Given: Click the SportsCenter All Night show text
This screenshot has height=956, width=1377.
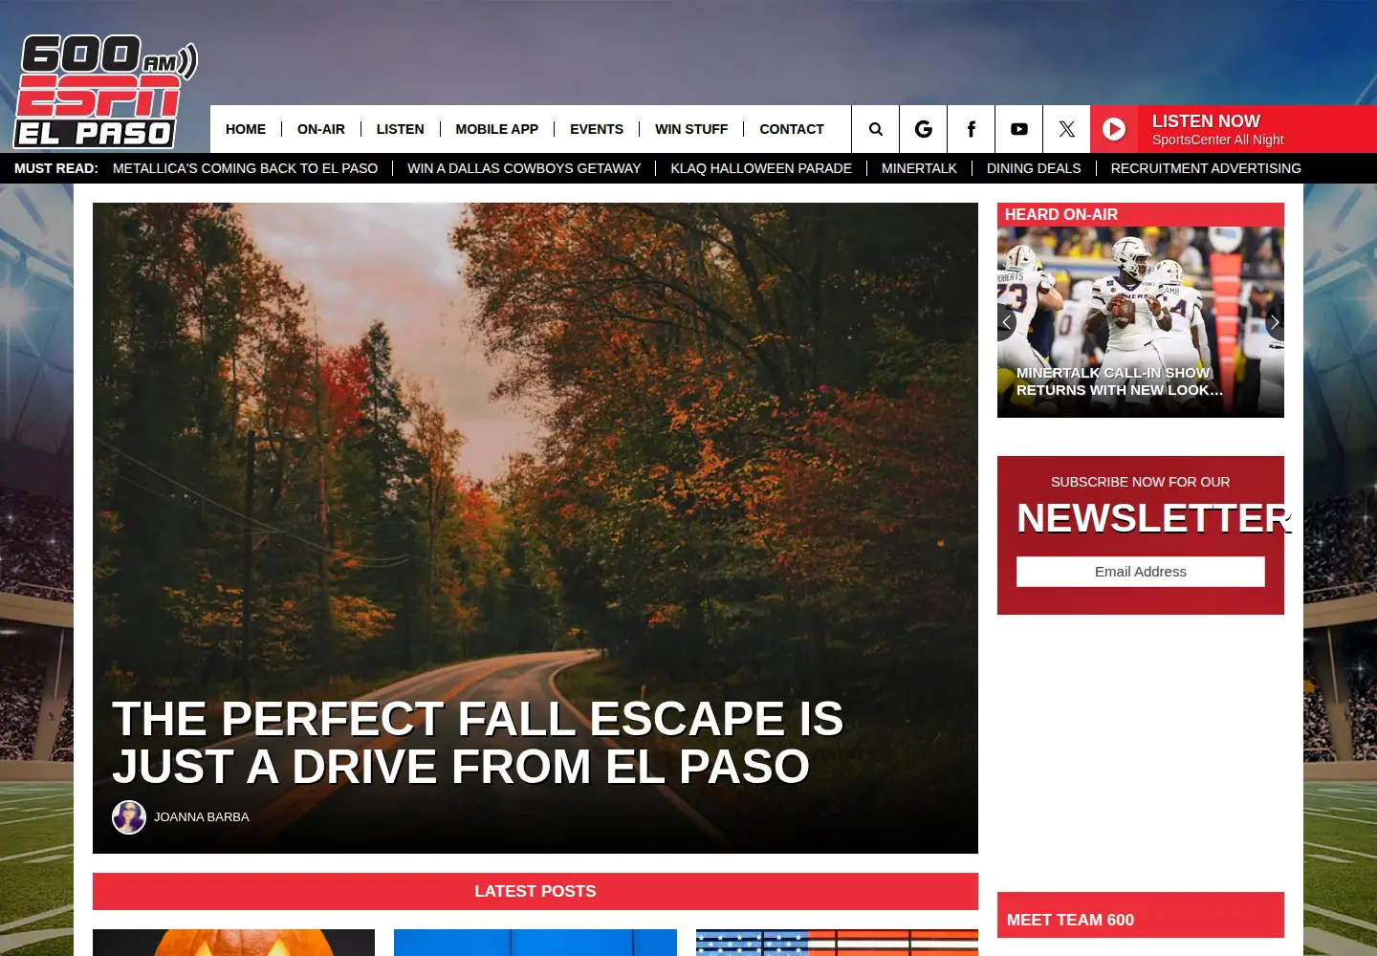Looking at the screenshot, I should coord(1217,140).
